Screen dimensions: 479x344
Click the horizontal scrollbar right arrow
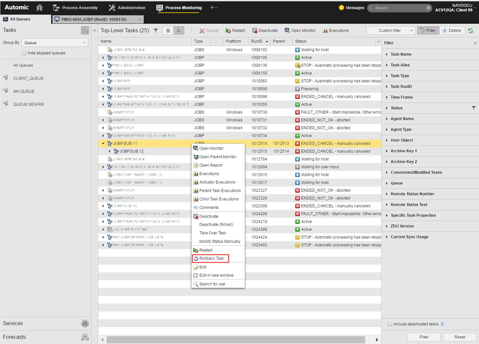377,340
